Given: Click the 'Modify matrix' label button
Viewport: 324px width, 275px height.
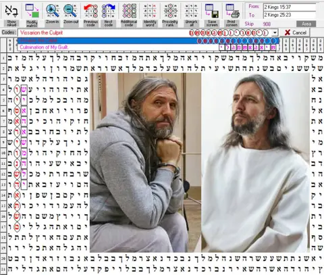Looking at the screenshot, I should click(32, 24).
